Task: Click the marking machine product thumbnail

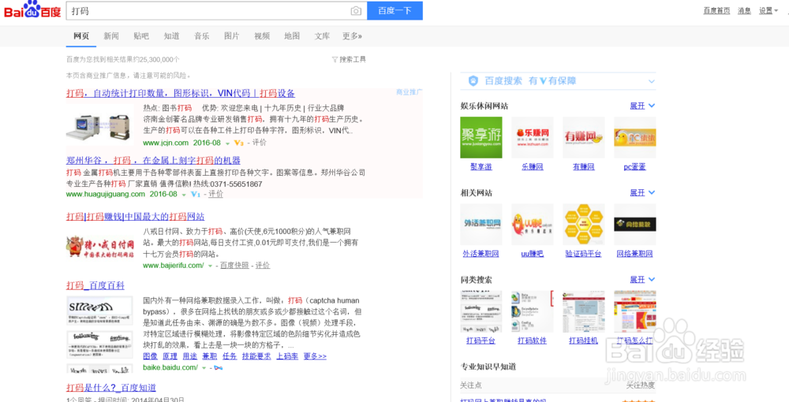Action: tap(99, 125)
